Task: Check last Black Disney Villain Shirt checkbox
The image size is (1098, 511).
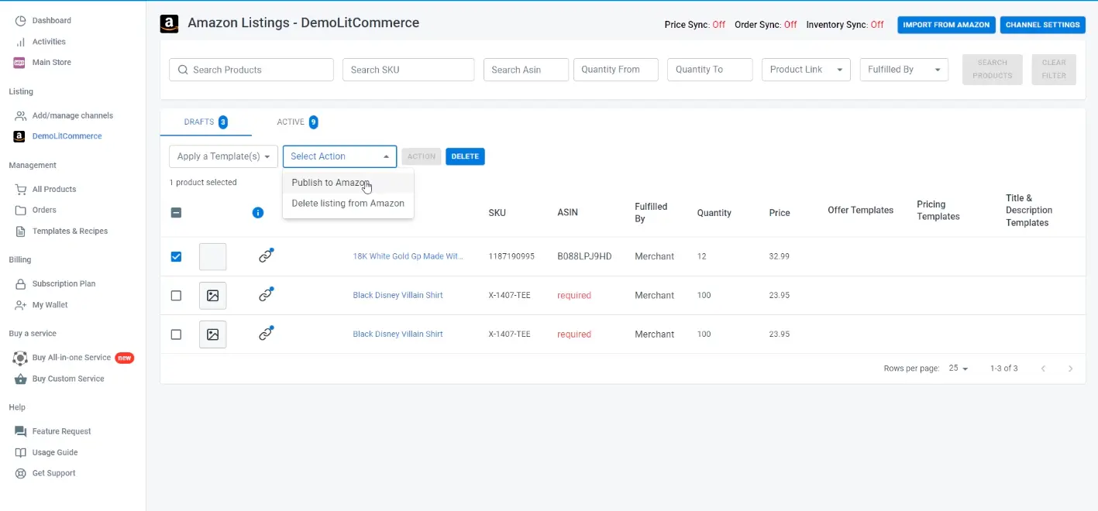Action: pyautogui.click(x=176, y=334)
